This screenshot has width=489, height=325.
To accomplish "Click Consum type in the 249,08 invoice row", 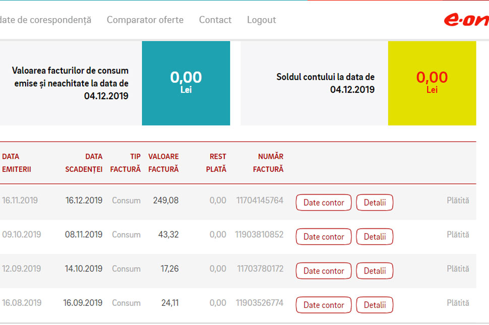I will coord(127,201).
